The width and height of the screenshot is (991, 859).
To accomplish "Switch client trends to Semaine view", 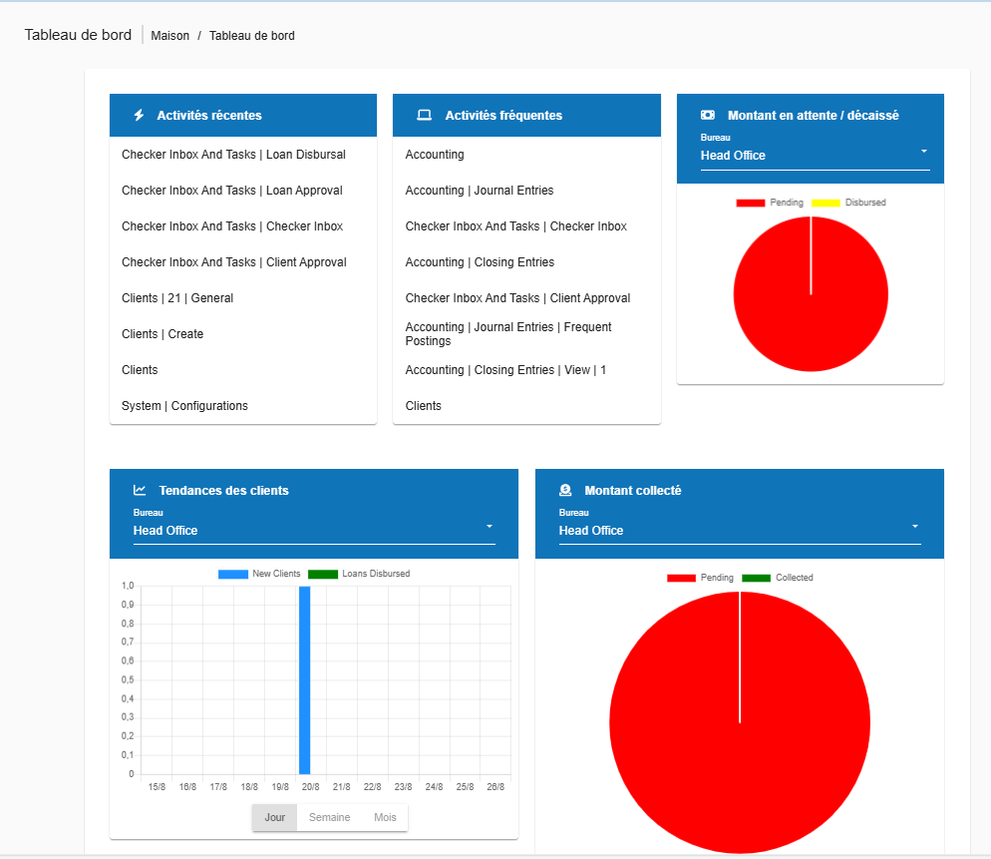I will 329,817.
